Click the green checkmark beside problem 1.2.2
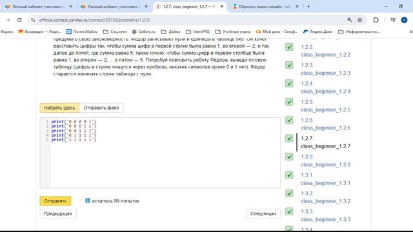The height and width of the screenshot is (232, 413). coord(289,47)
